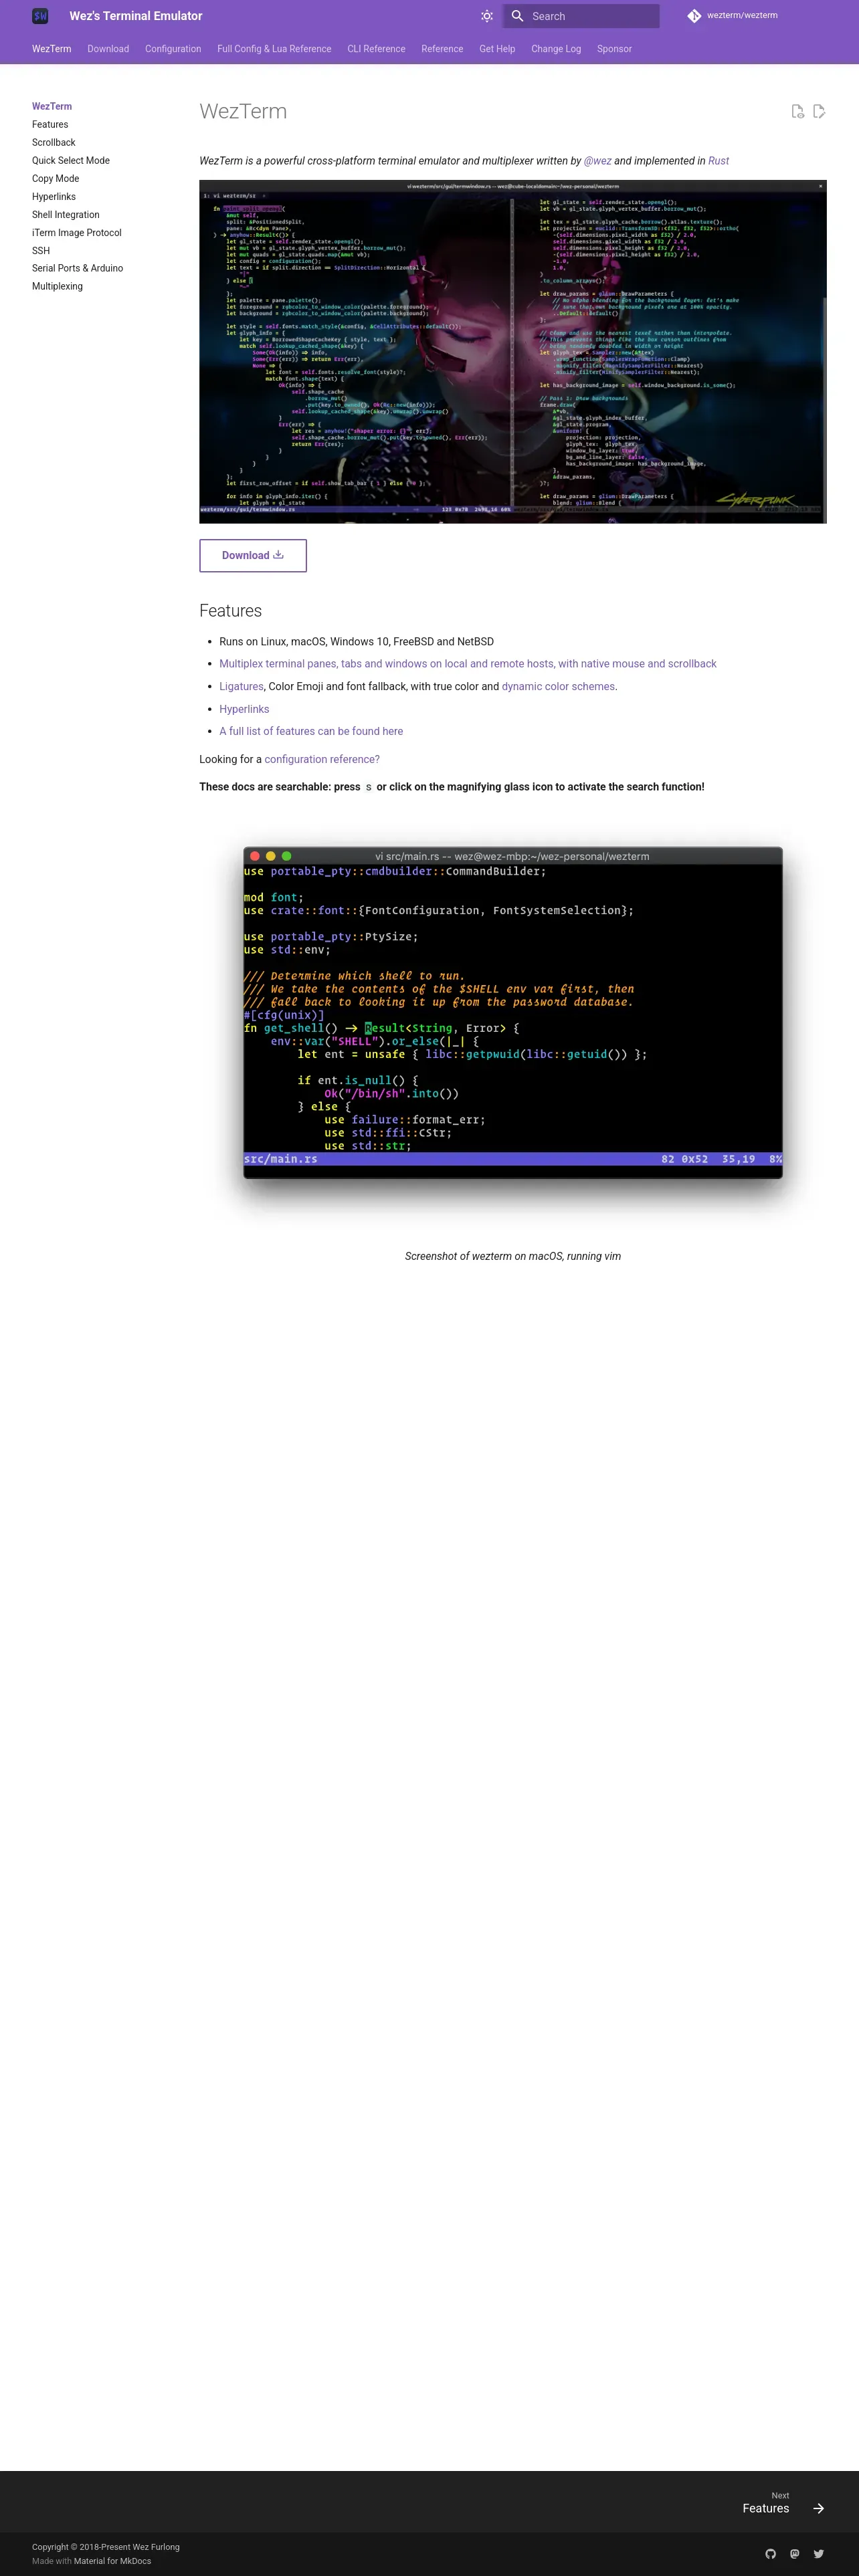View the Change Log tab
859x2576 pixels.
(x=556, y=49)
